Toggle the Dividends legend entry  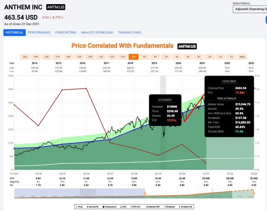[169, 207]
